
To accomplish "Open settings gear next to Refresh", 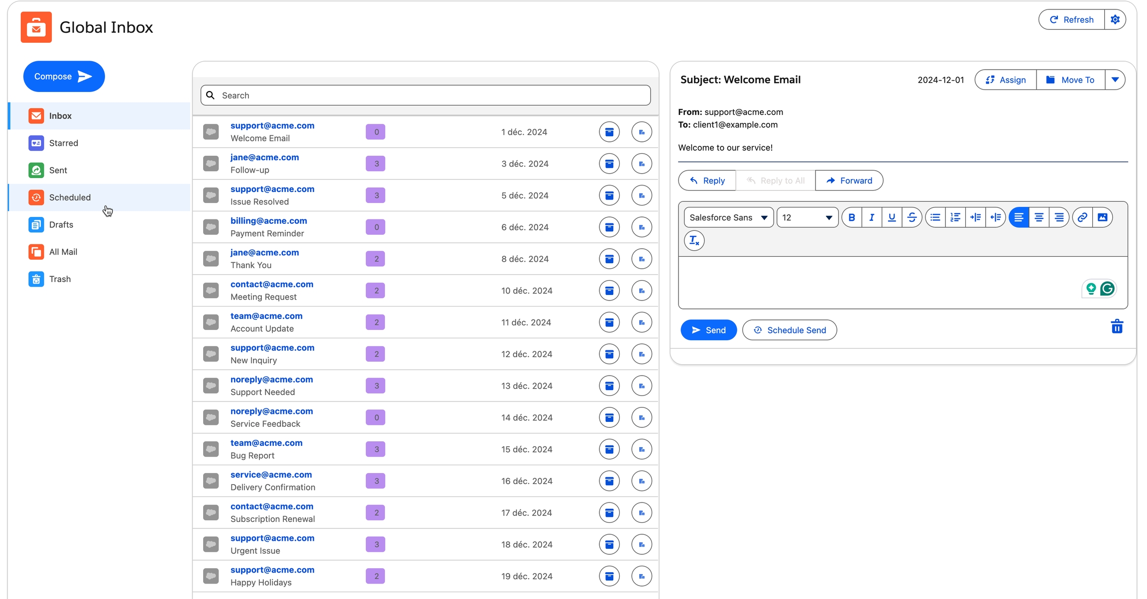I will pyautogui.click(x=1115, y=19).
